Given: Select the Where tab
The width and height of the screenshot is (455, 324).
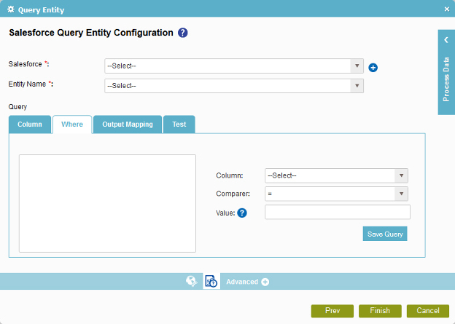Looking at the screenshot, I should tap(72, 125).
